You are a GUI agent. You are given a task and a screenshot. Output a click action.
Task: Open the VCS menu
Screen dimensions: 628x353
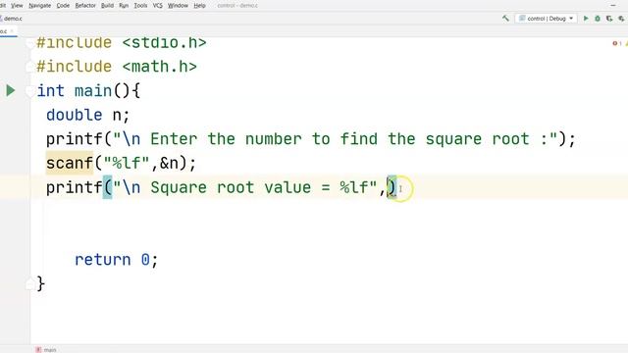click(158, 6)
